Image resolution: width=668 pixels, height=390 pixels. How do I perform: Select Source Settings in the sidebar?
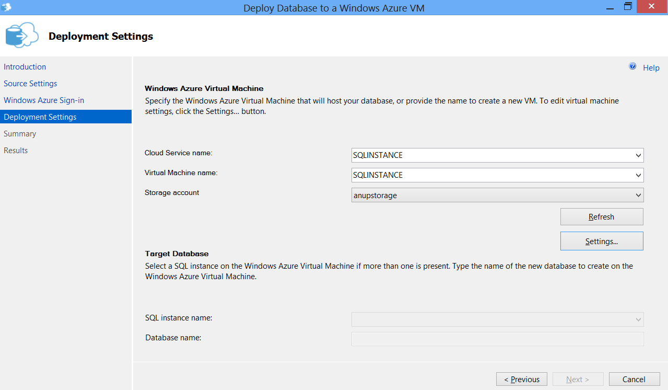[x=30, y=84]
